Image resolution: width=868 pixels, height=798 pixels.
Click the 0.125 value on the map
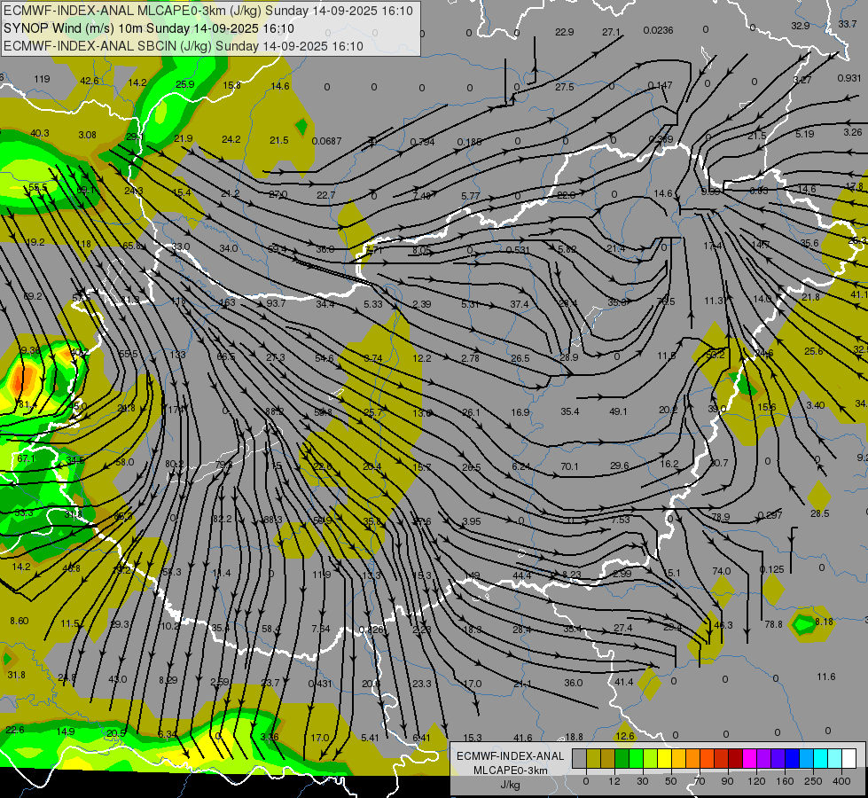(771, 570)
